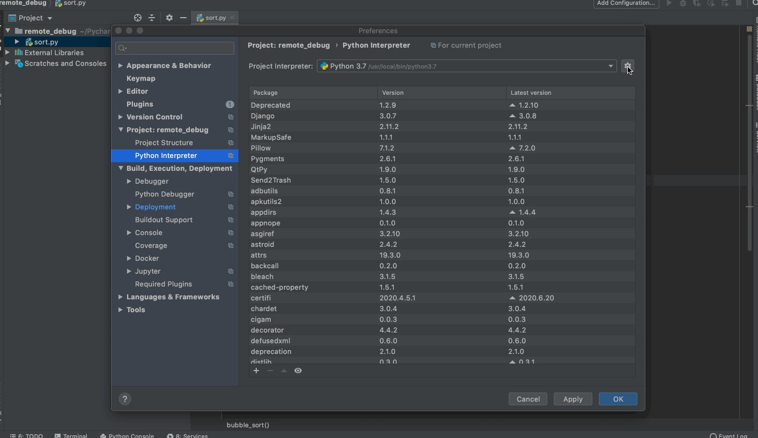The width and height of the screenshot is (758, 438).
Task: Select the Django package row
Action: click(442, 116)
